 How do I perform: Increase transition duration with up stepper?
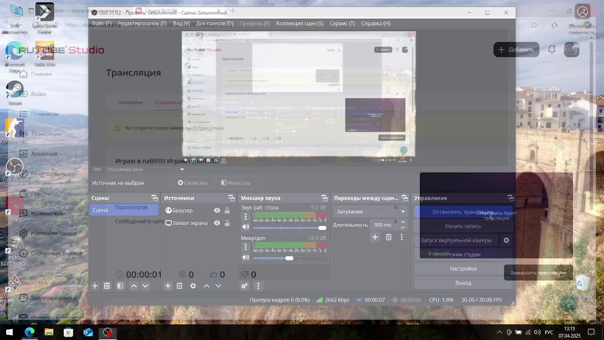pyautogui.click(x=403, y=222)
